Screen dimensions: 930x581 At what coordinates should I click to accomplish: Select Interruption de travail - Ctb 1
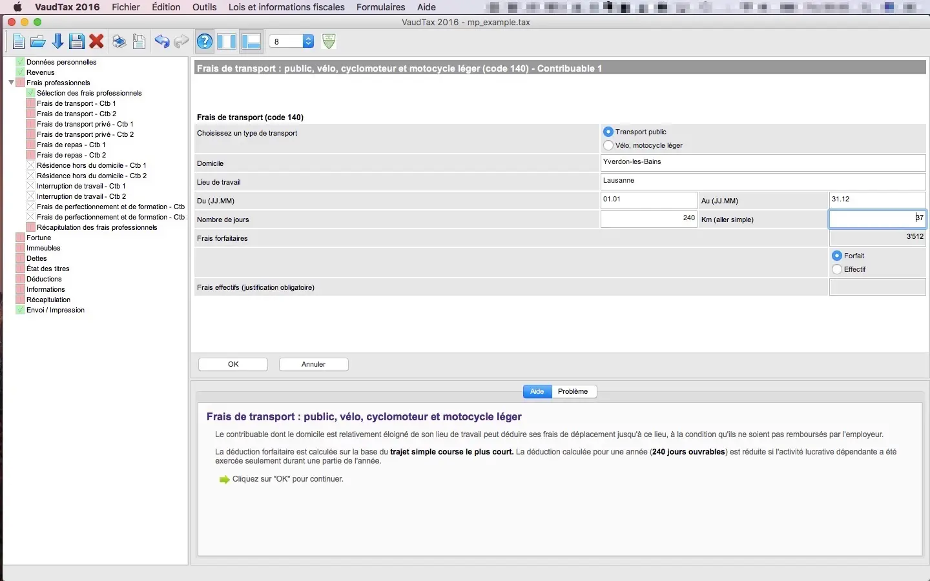click(x=81, y=186)
